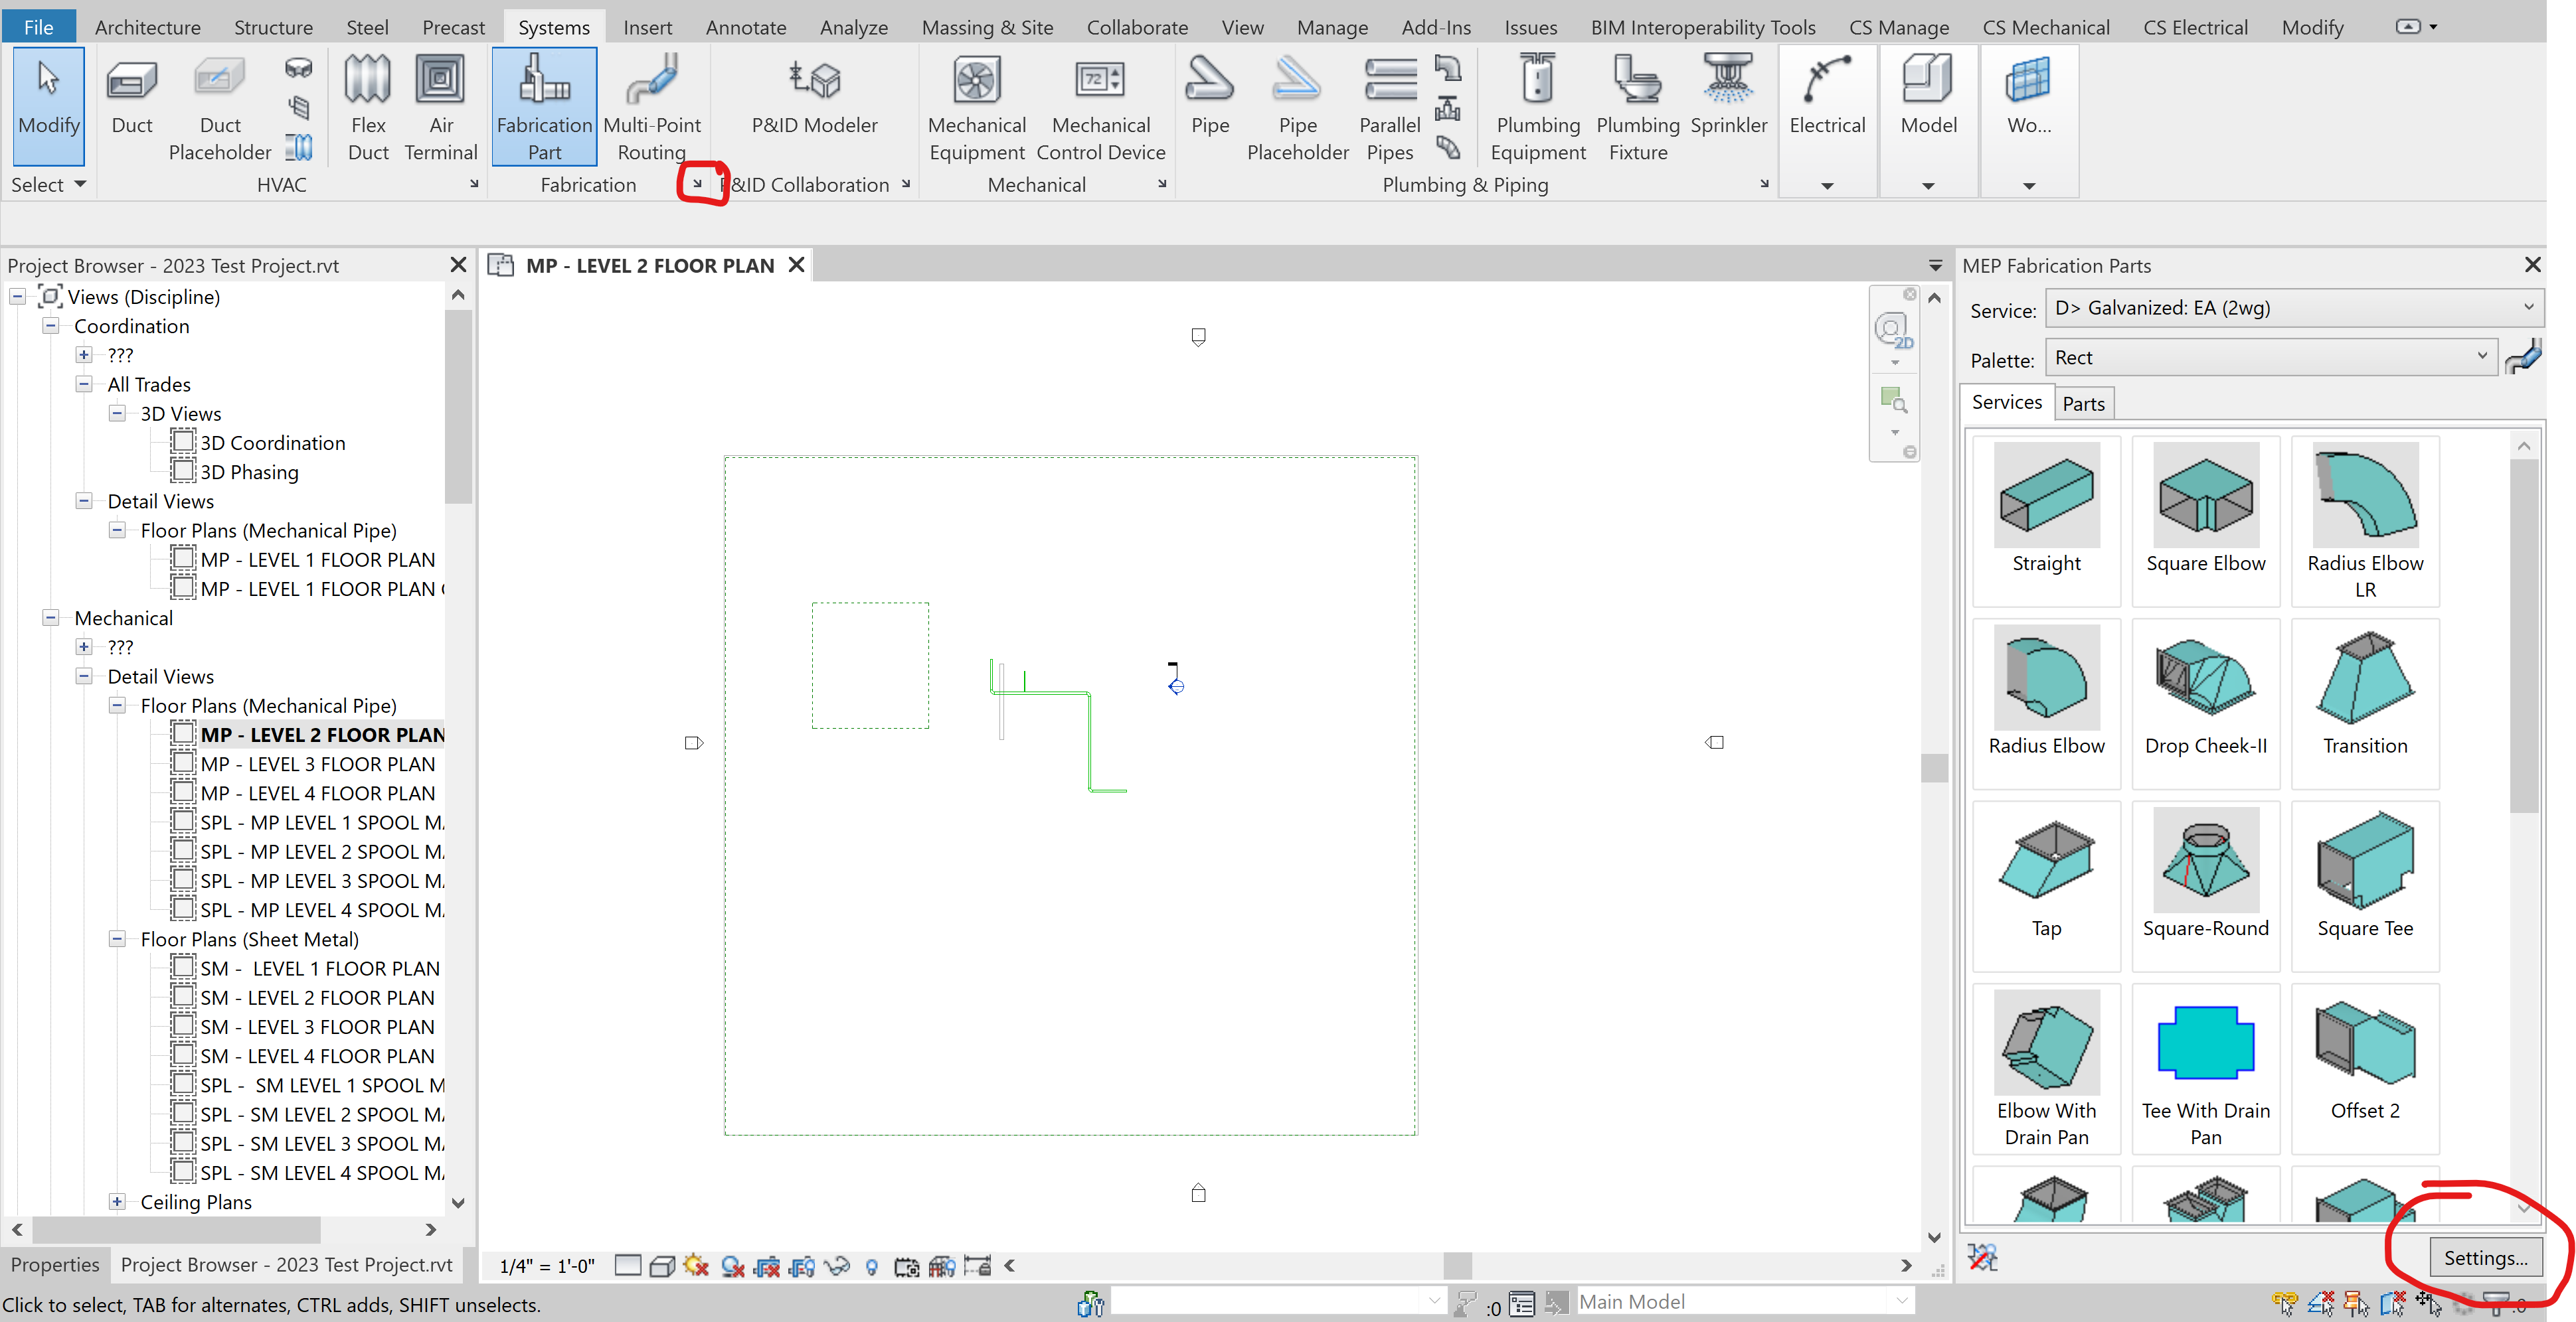Collapse the Floor Plans (Sheet Metal) branch
Screen dimensions: 2576x1322
(117, 939)
